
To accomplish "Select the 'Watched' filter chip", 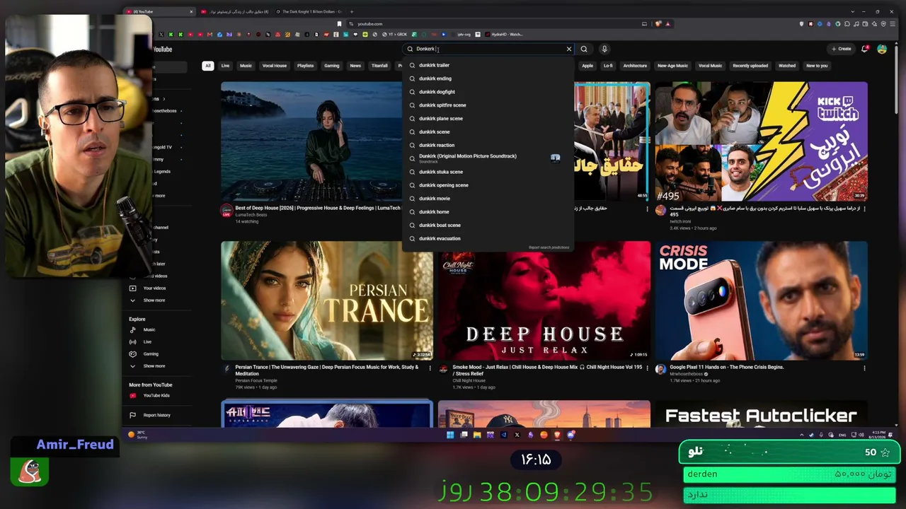I will (787, 66).
